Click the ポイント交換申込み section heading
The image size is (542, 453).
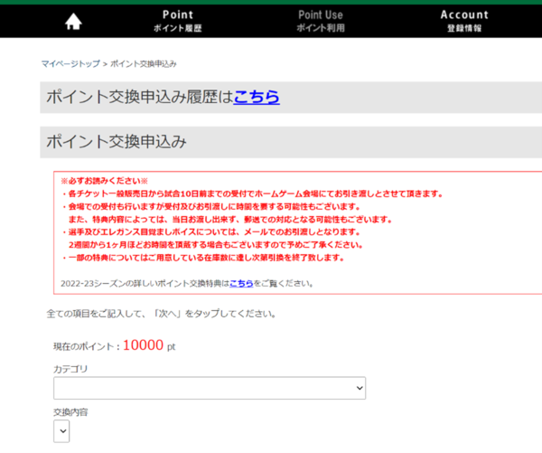pyautogui.click(x=116, y=142)
